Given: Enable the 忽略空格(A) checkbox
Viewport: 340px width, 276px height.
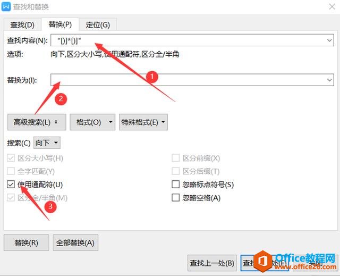Looking at the screenshot, I should coord(175,198).
